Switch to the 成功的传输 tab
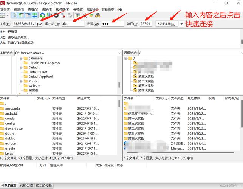This screenshot has width=243, height=189. pyautogui.click(x=44, y=186)
